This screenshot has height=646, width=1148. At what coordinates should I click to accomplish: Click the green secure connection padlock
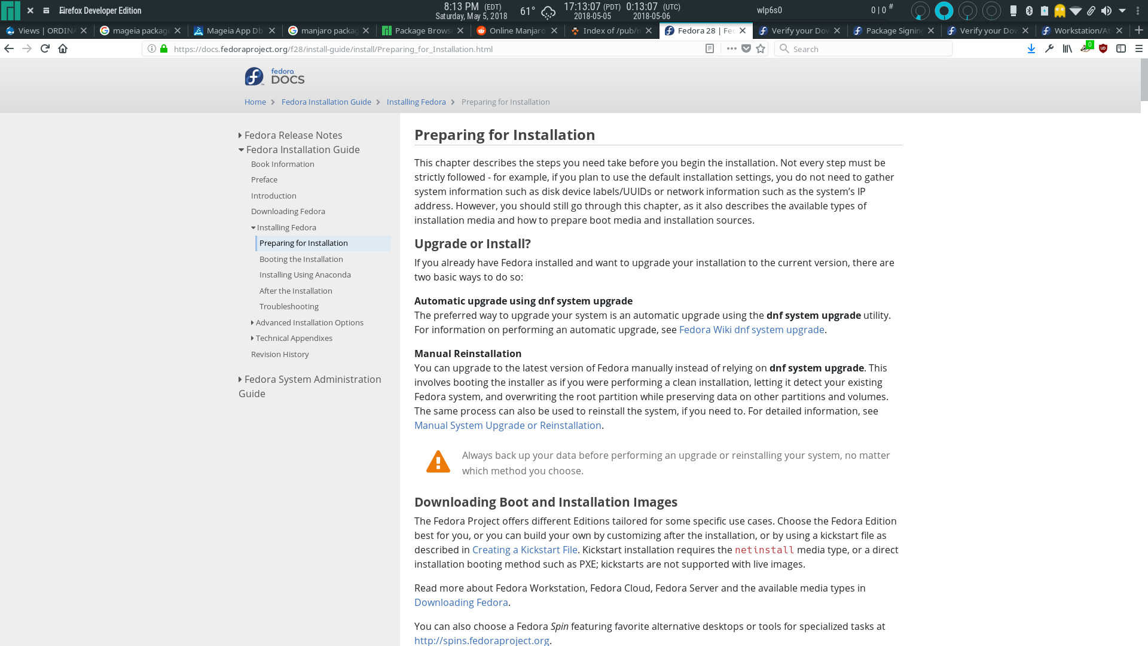pos(164,48)
